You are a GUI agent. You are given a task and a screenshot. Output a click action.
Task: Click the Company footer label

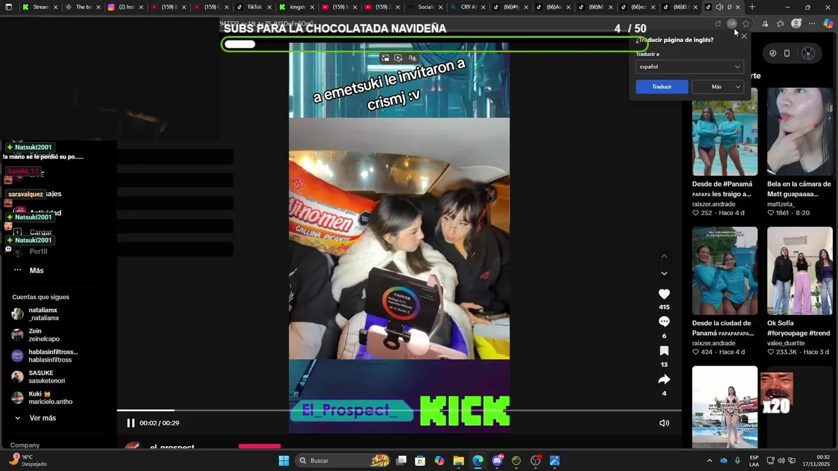tap(25, 445)
